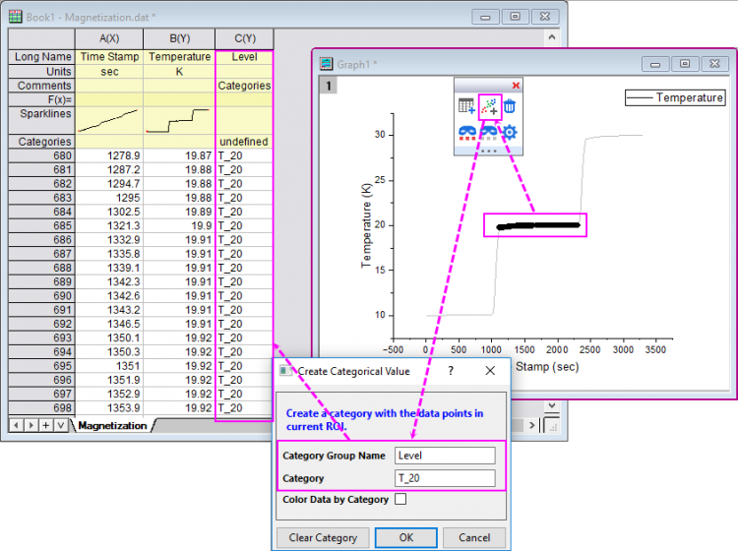Click the Time Stamp (sec) axis title
This screenshot has height=551, width=738.
pos(545,367)
